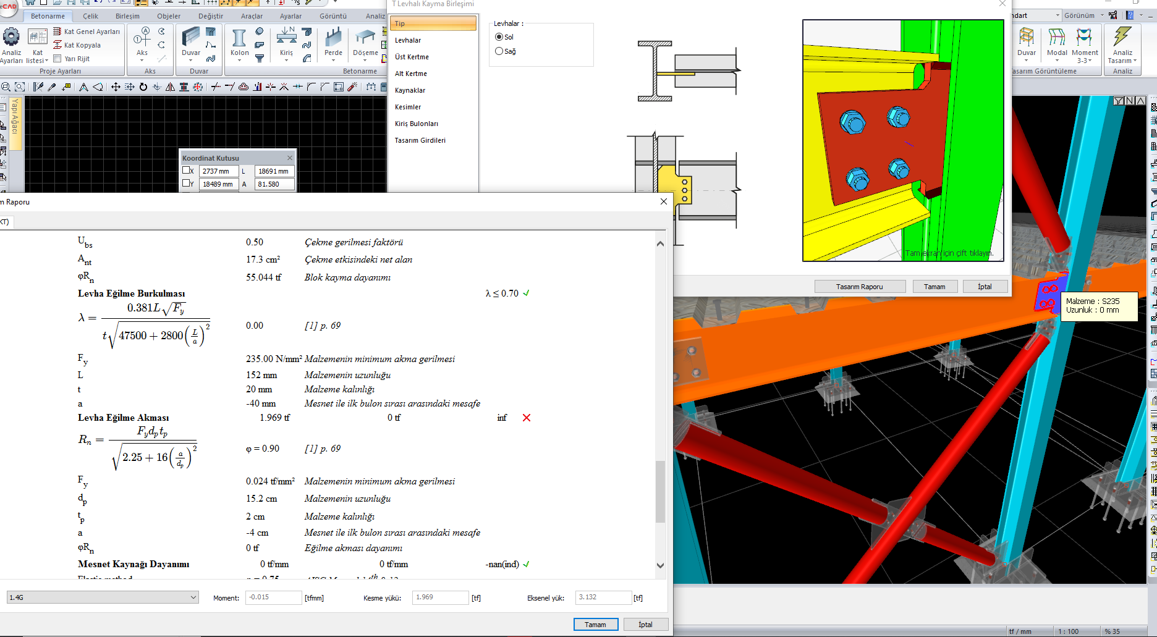Expand the Kat listesi dropdown arrow
The height and width of the screenshot is (637, 1157).
point(46,61)
